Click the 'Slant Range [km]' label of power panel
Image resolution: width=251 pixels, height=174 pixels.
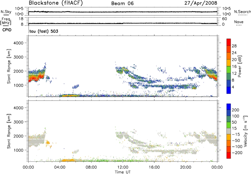9,66
